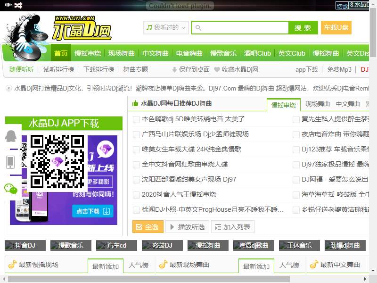Select 人气榜 tab under 最新现场舞曲
The width and height of the screenshot is (377, 283).
click(x=289, y=265)
